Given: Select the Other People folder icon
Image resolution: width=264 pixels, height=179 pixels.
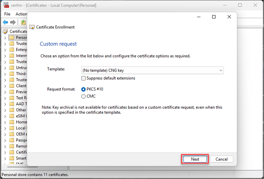Looking at the screenshot, I should click(x=11, y=110).
